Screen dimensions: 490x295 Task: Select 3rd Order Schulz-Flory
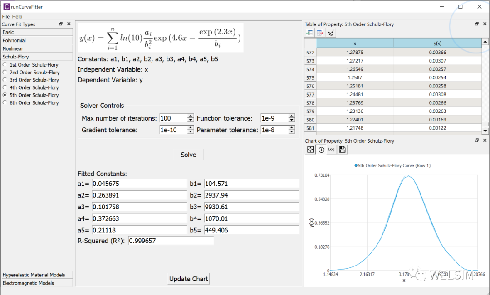click(x=31, y=80)
